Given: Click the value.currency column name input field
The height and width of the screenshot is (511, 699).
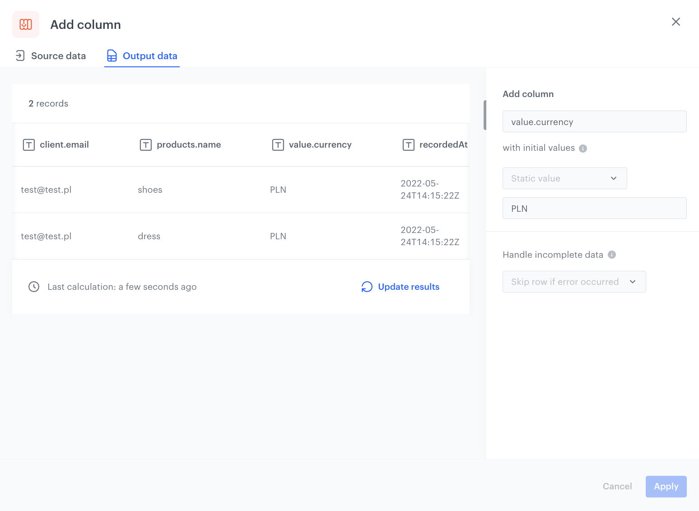Looking at the screenshot, I should 594,121.
